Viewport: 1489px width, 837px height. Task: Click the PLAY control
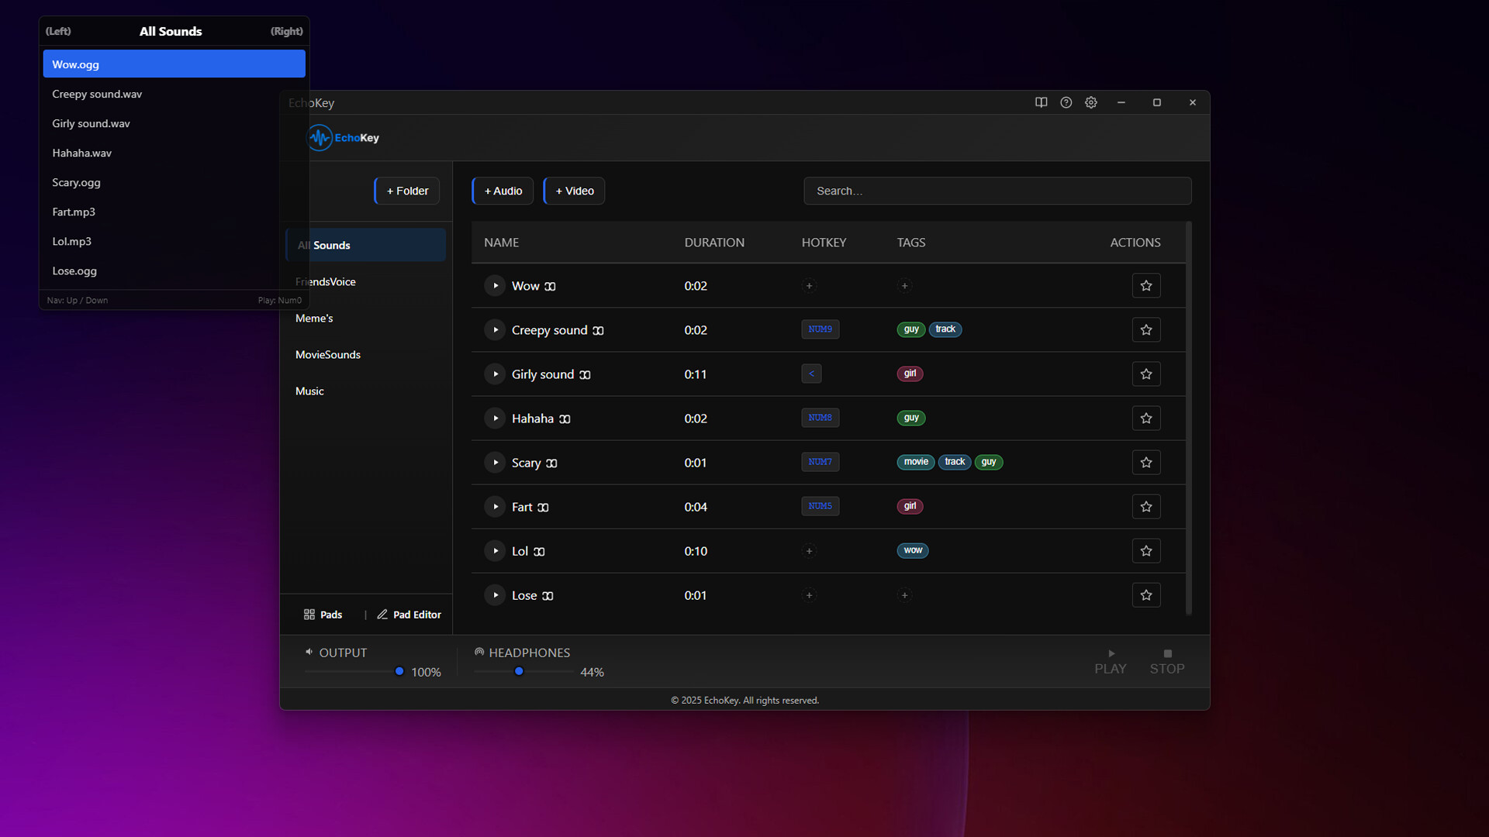[1111, 662]
